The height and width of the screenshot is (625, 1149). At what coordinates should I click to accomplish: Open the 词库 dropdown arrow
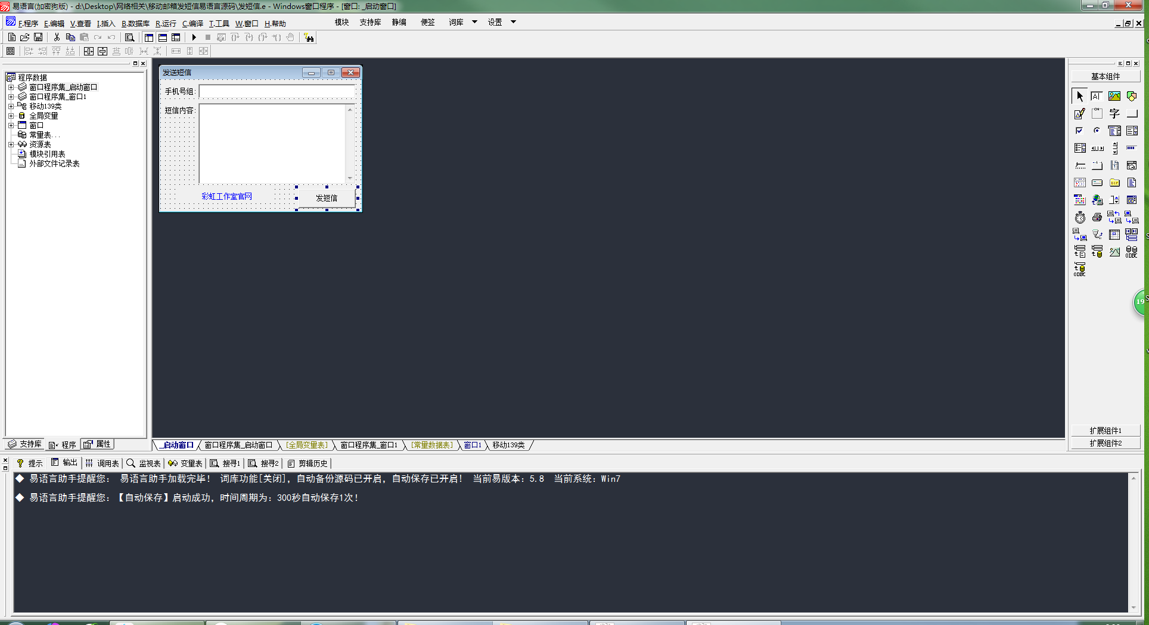474,22
